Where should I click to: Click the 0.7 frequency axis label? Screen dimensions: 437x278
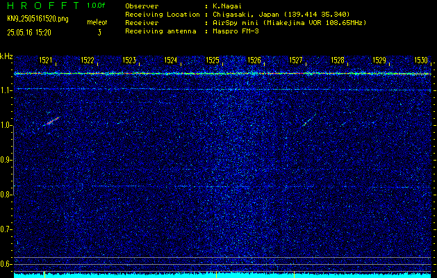6,229
